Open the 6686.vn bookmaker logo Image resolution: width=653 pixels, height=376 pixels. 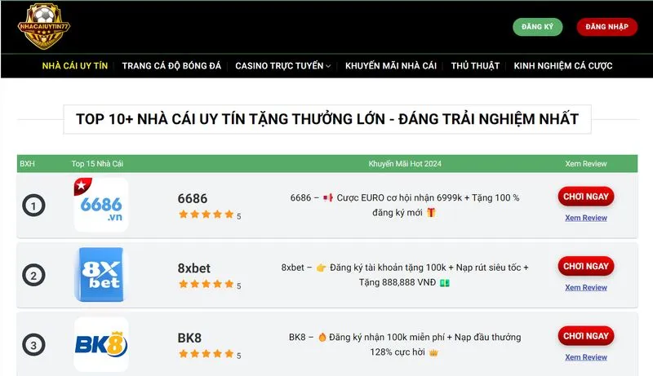point(101,205)
